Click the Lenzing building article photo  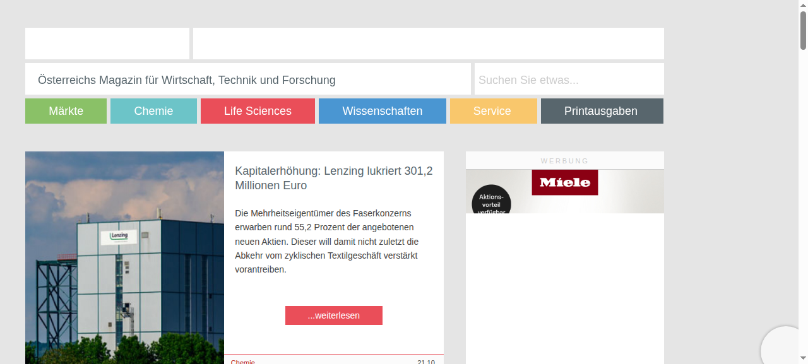point(124,257)
